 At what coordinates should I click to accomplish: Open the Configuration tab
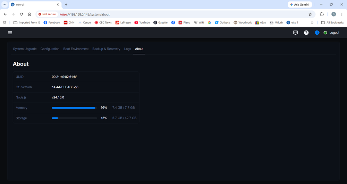(50, 49)
